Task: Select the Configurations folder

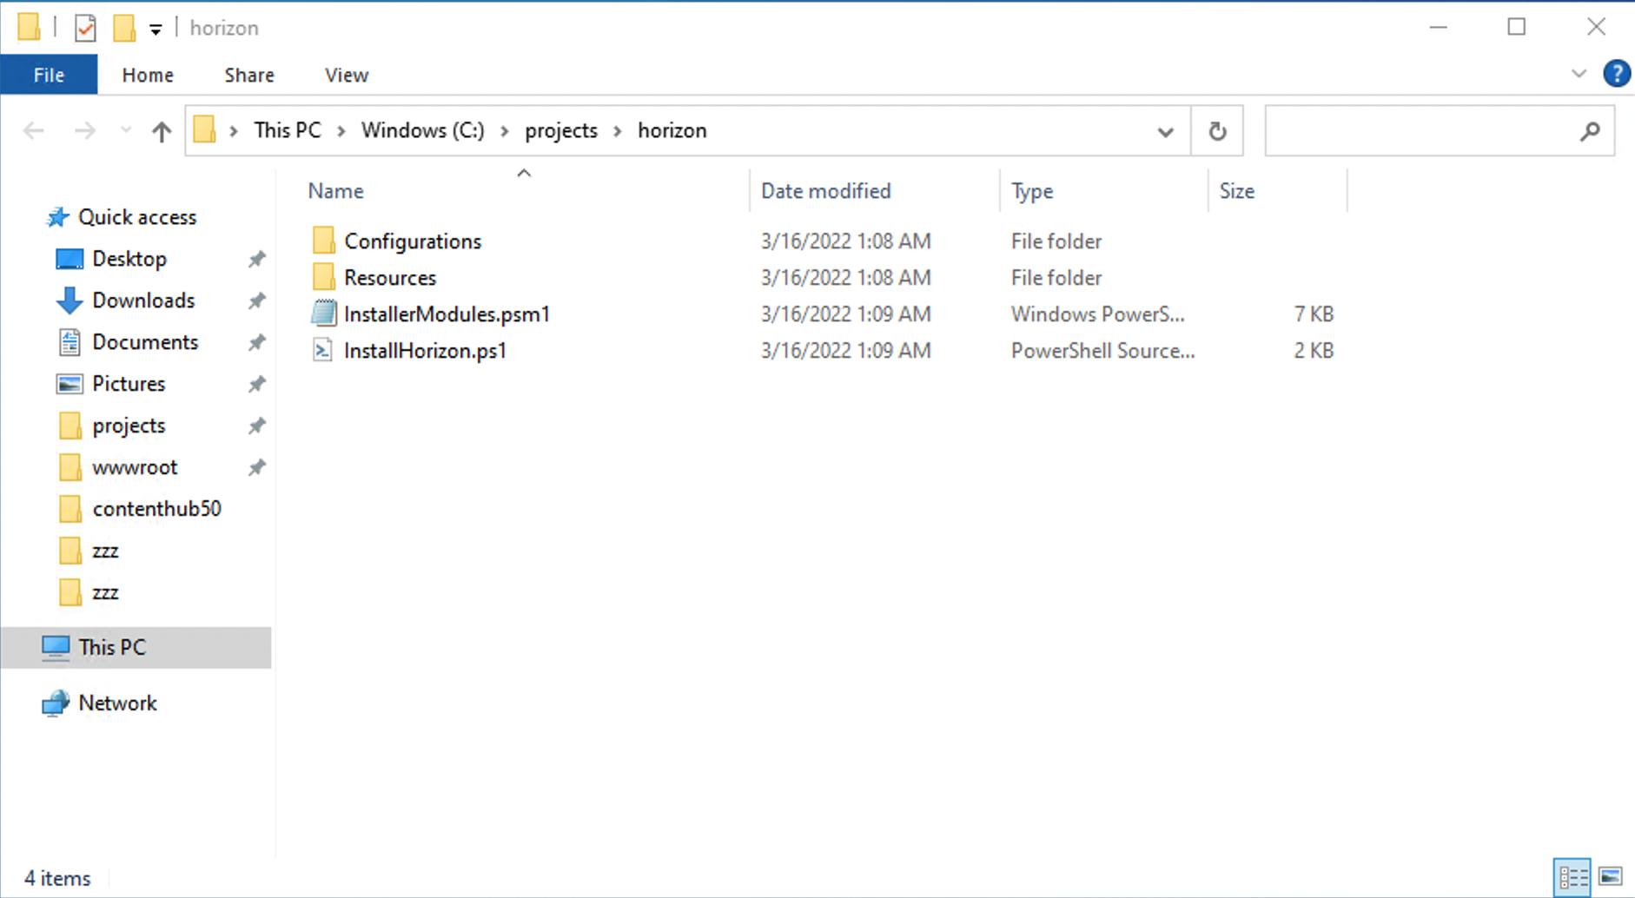Action: point(413,241)
